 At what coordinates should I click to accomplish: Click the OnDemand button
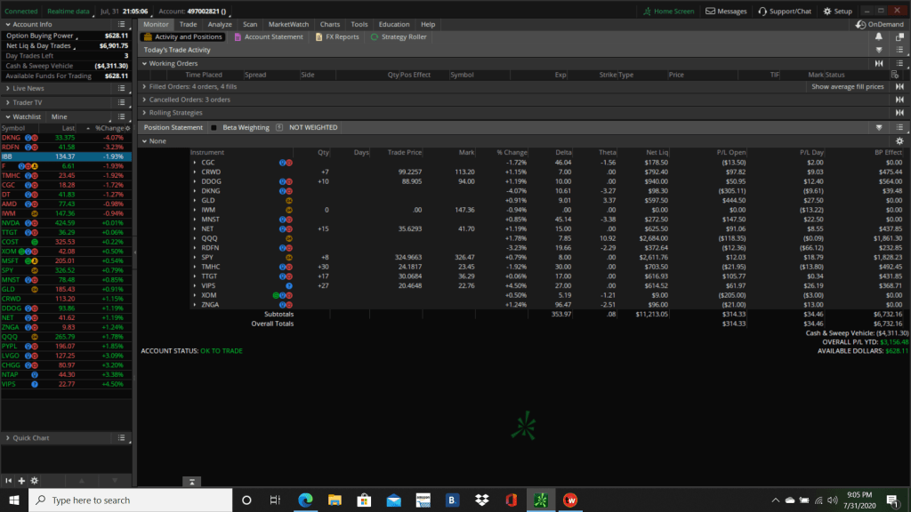coord(879,24)
